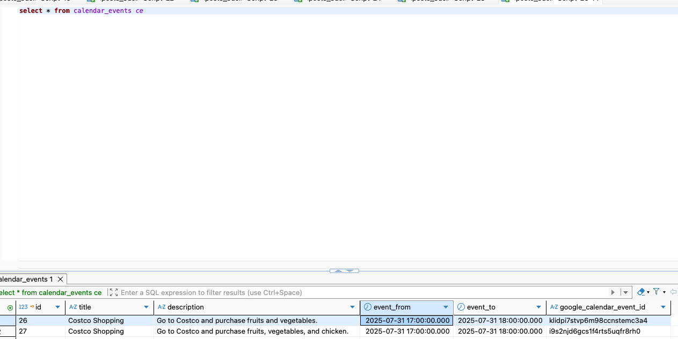The width and height of the screenshot is (678, 339).
Task: Click the AZ icon on the title column
Action: [72, 307]
